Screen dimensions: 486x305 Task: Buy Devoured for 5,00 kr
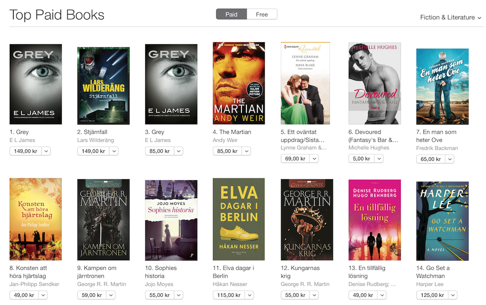[361, 158]
